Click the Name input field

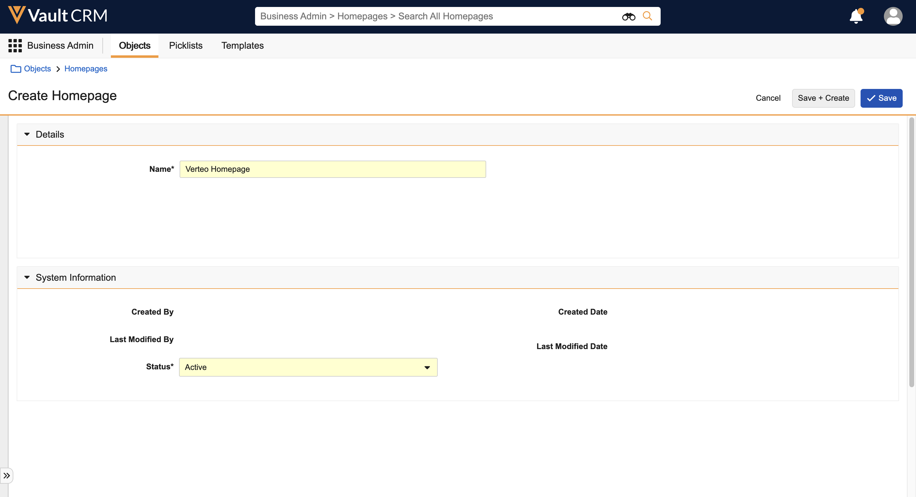click(x=333, y=169)
